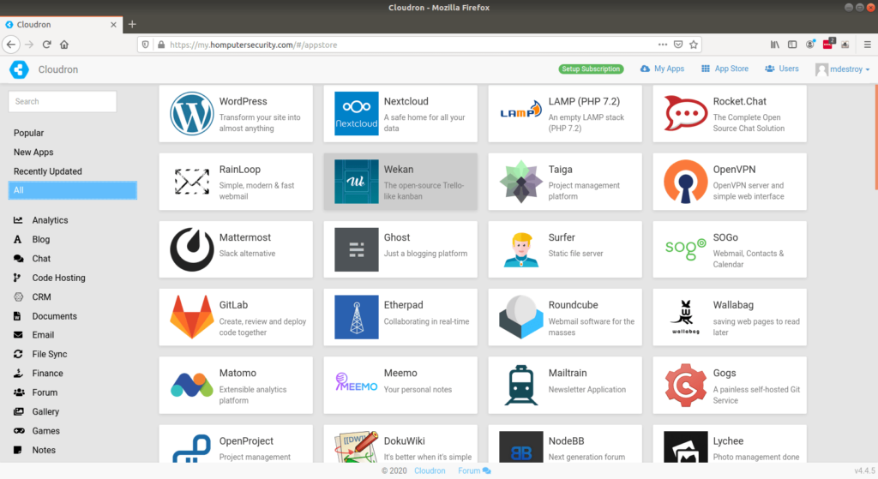This screenshot has width=878, height=479.
Task: Open the Mattermost circular logo
Action: 191,249
